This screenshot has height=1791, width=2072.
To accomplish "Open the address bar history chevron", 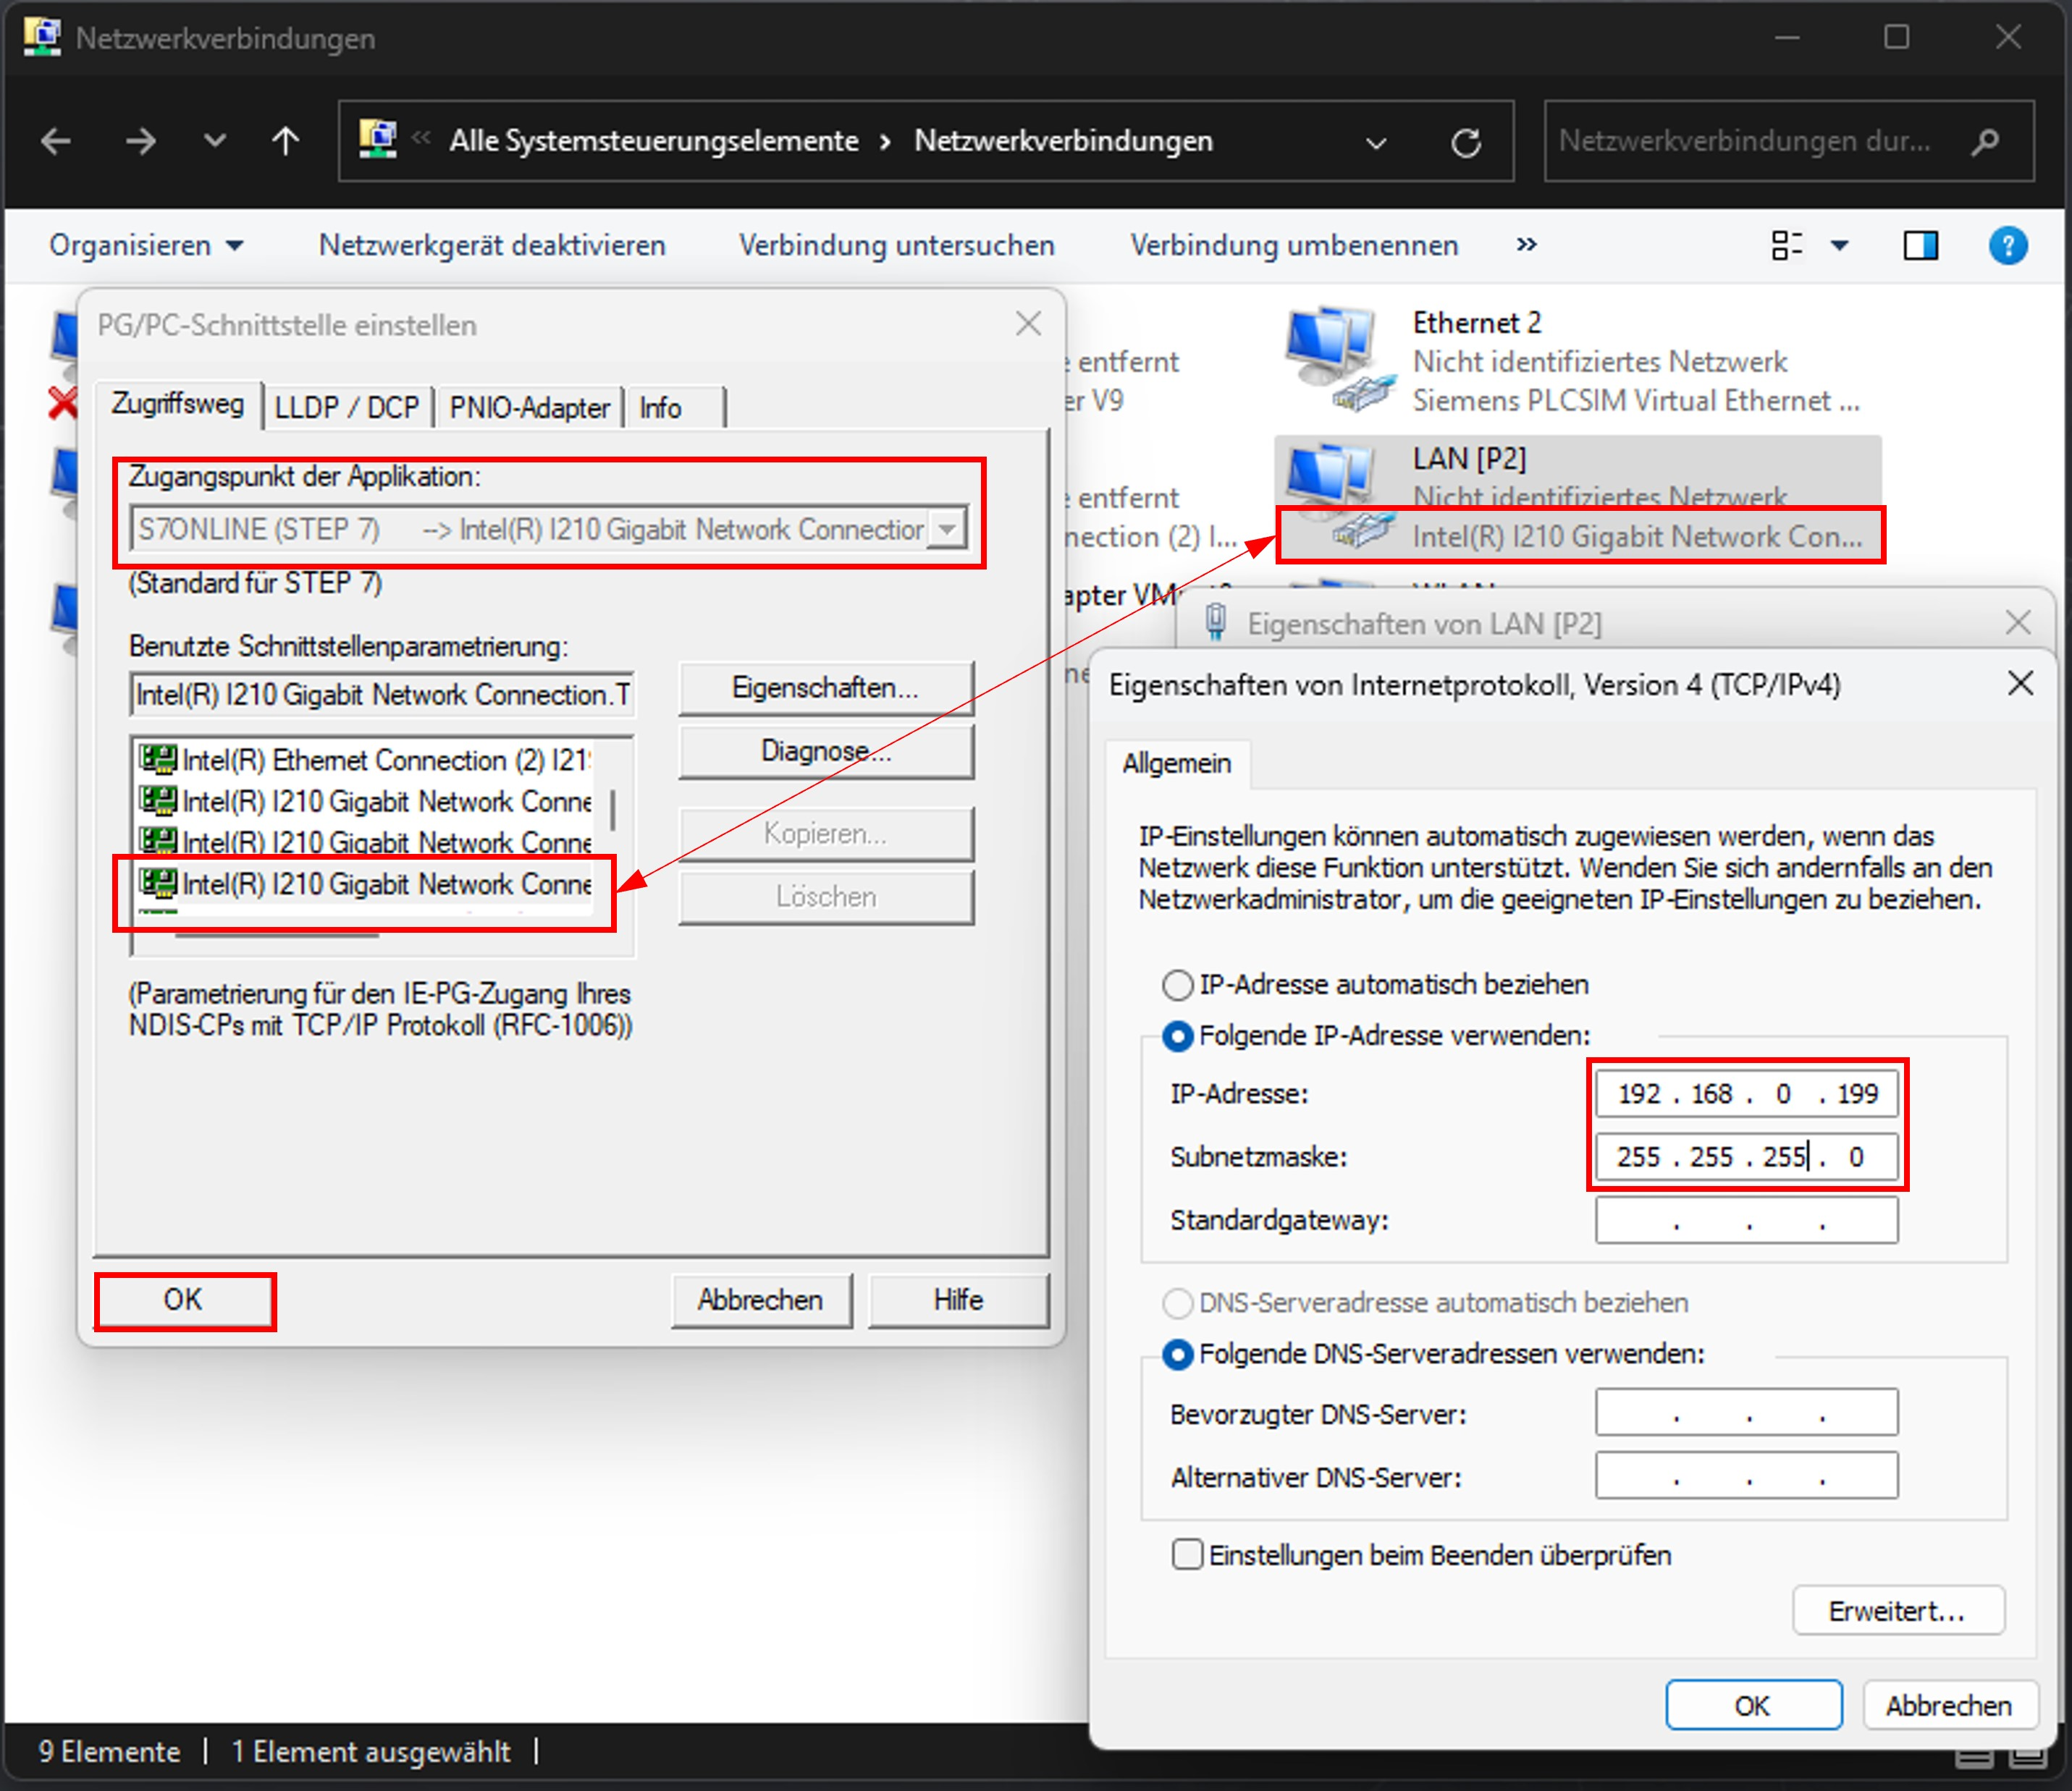I will 1376,143.
